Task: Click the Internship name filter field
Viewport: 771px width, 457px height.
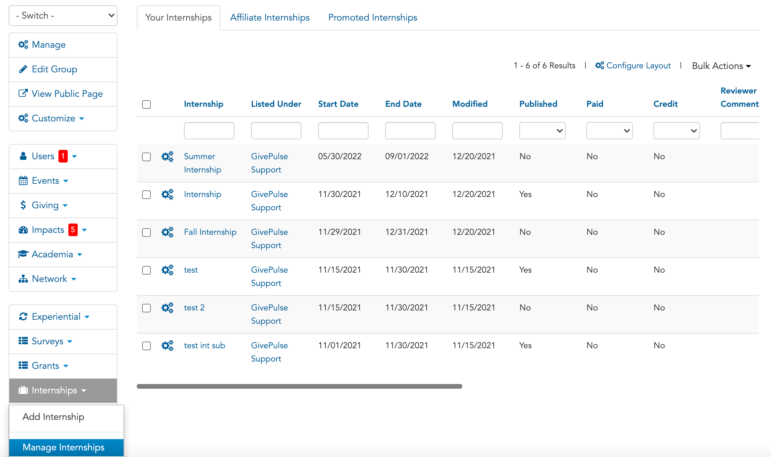Action: click(209, 131)
